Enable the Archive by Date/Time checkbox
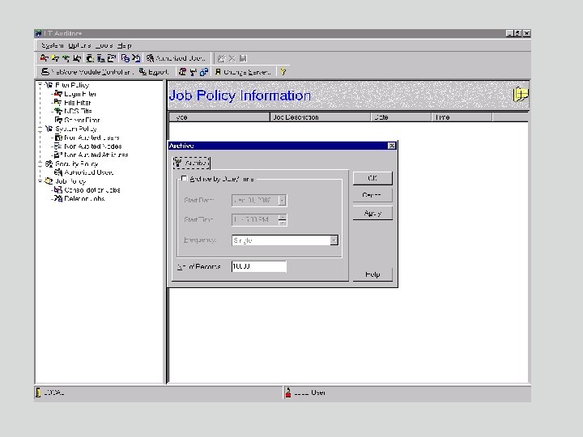Screen dimensions: 583x437 tap(184, 179)
